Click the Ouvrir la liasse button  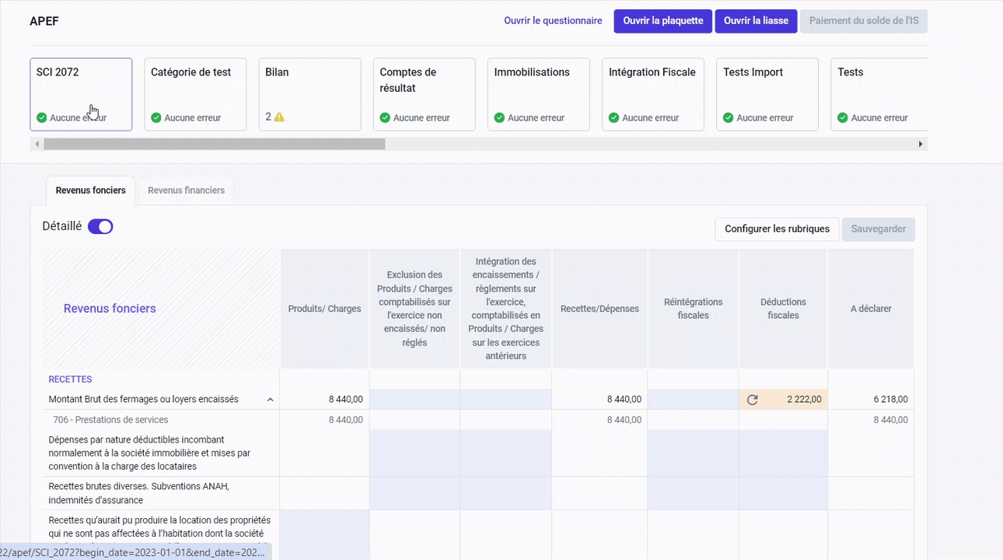click(x=757, y=21)
